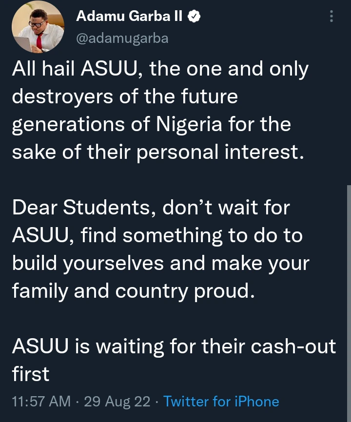Click the scrollbar thumb on the right edge
Screen dimensions: 351x422
348,292
